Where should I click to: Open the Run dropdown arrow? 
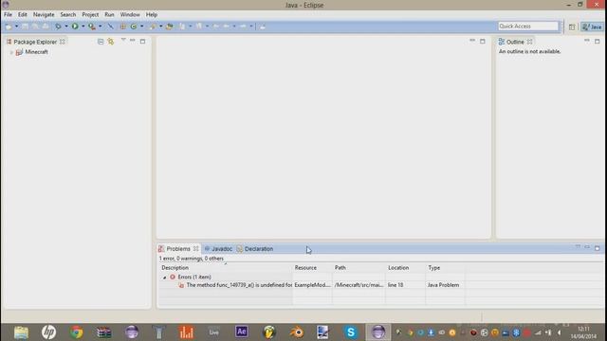[x=83, y=27]
